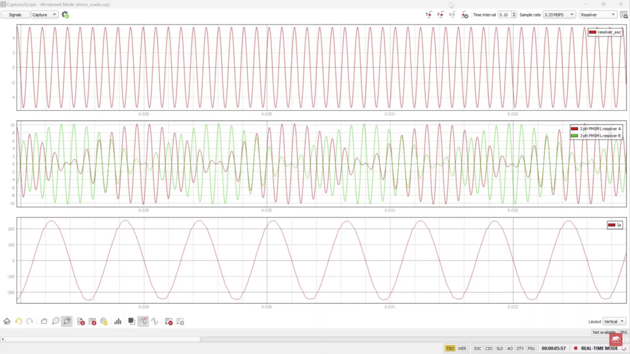Viewport: 630px width, 354px height.
Task: Click the capture settings gear icon
Action: [x=65, y=15]
